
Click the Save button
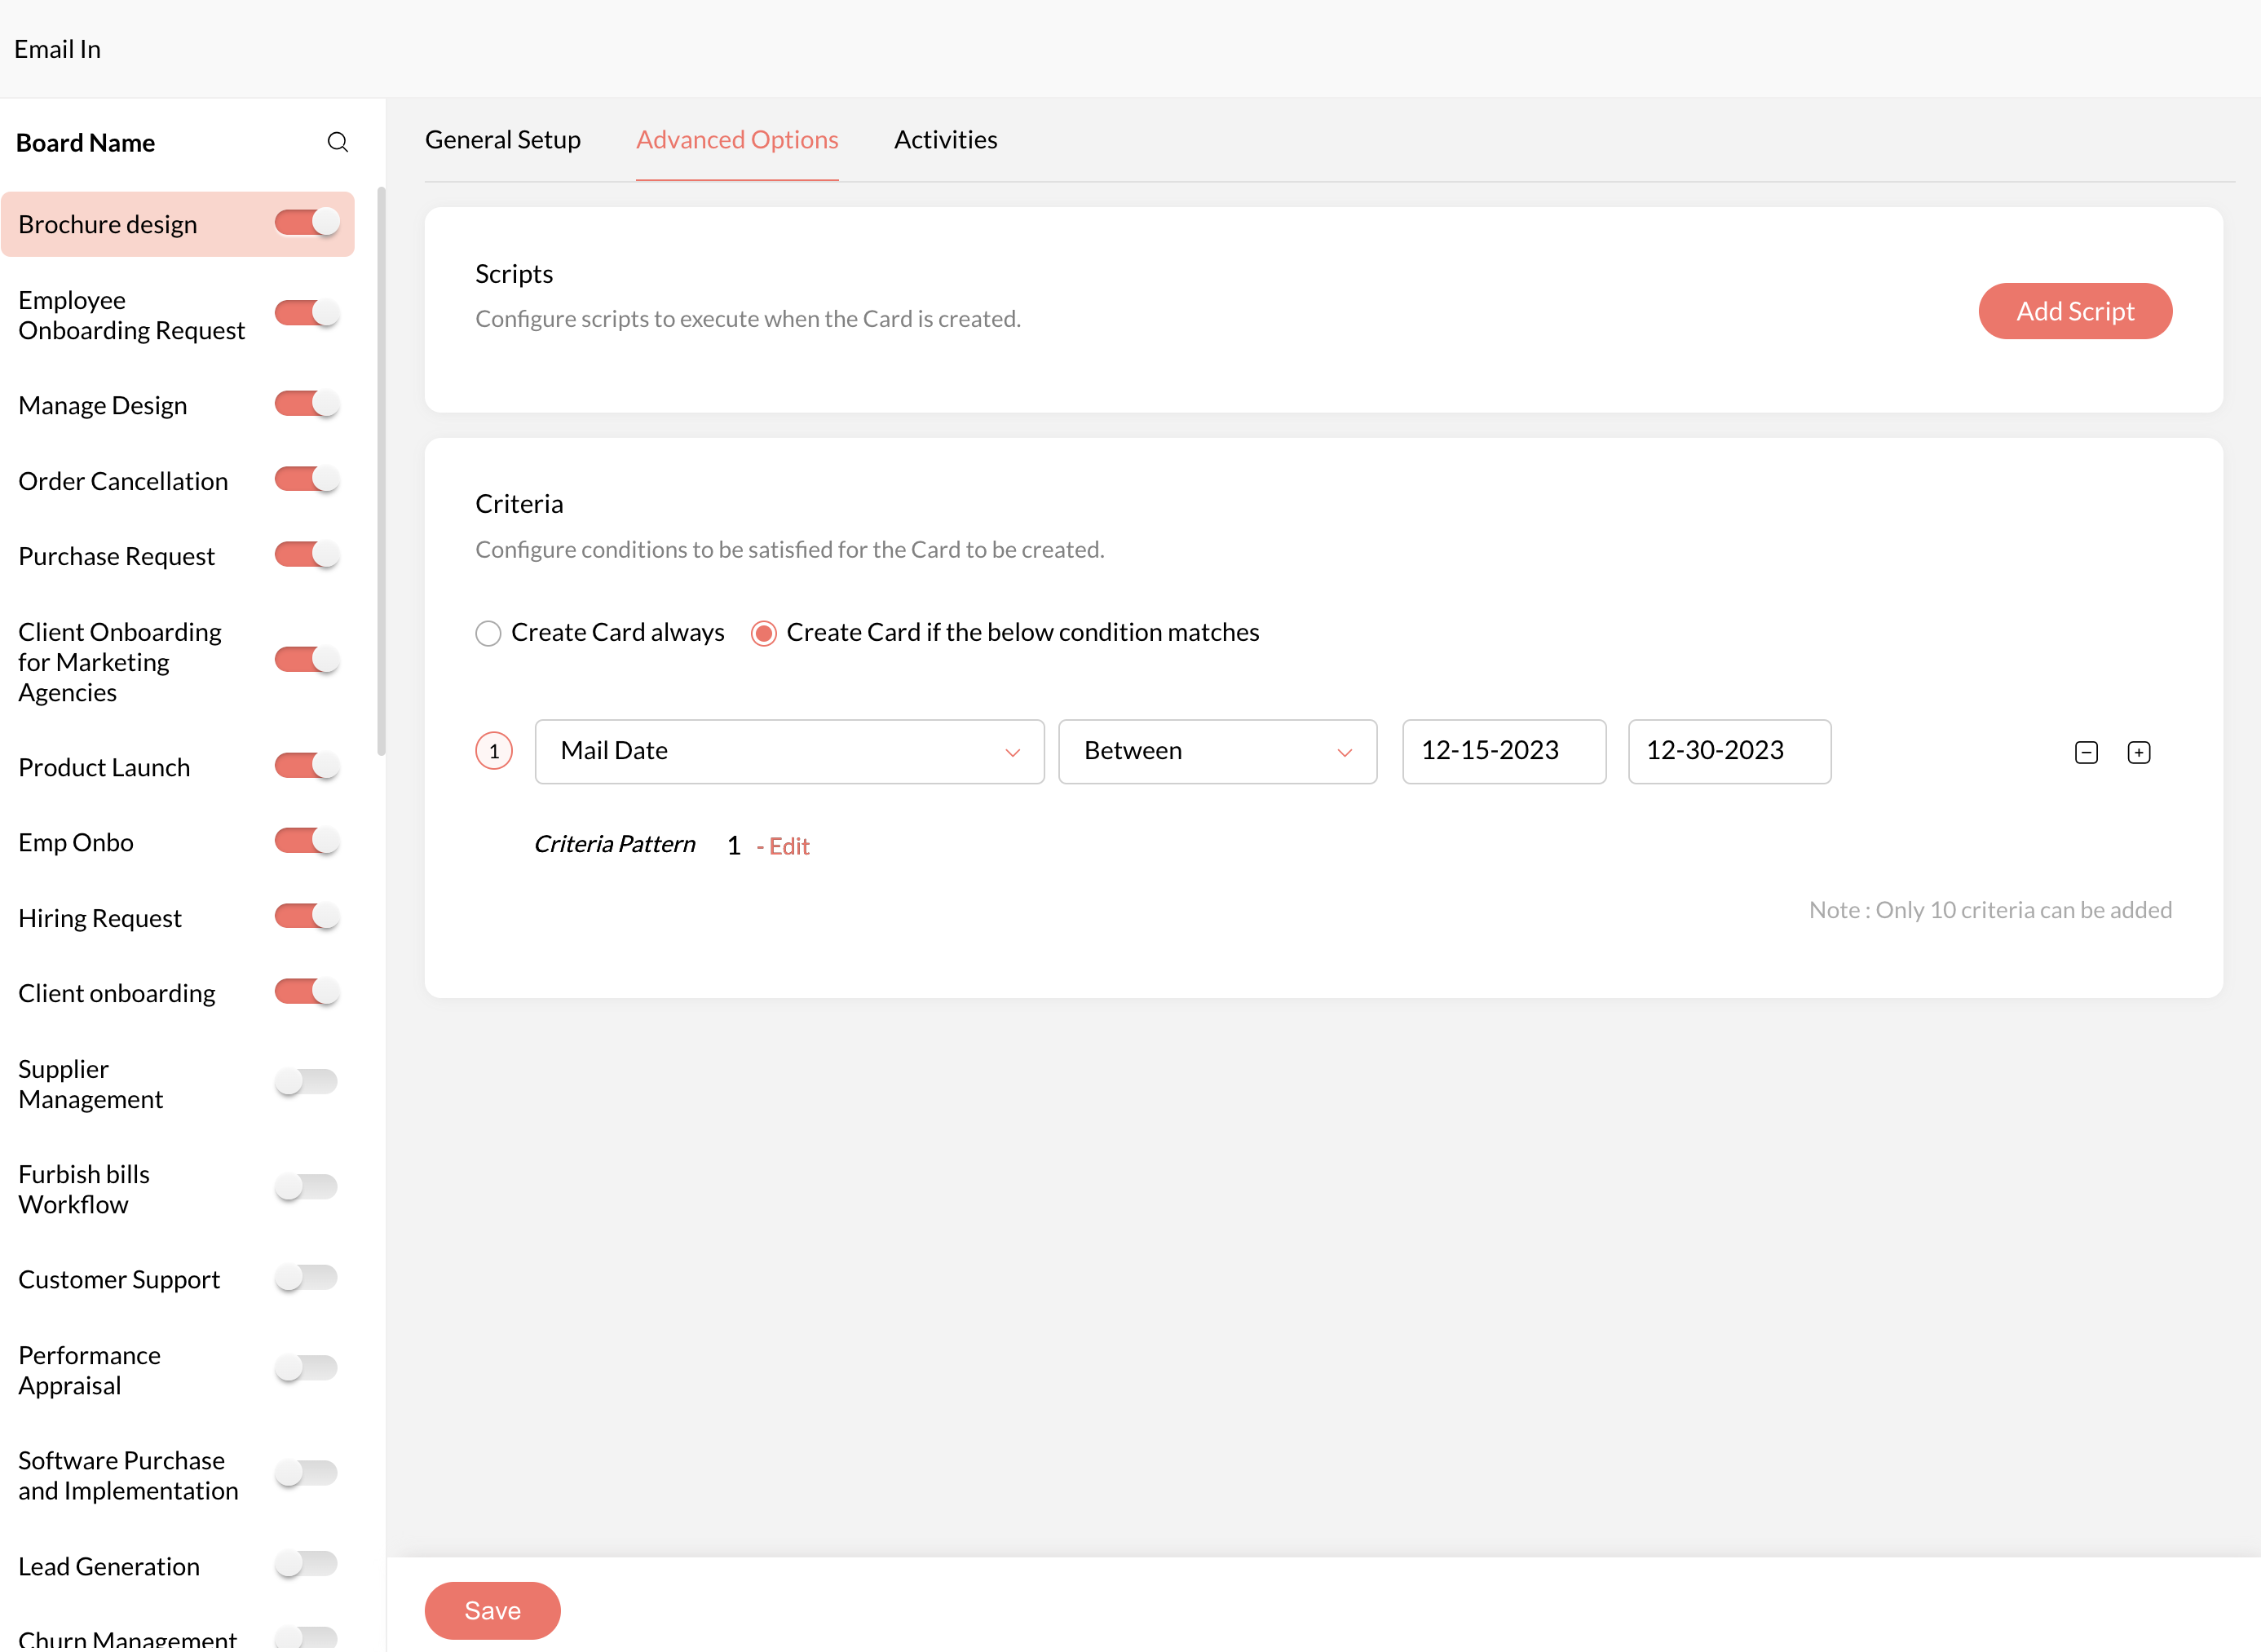coord(492,1610)
